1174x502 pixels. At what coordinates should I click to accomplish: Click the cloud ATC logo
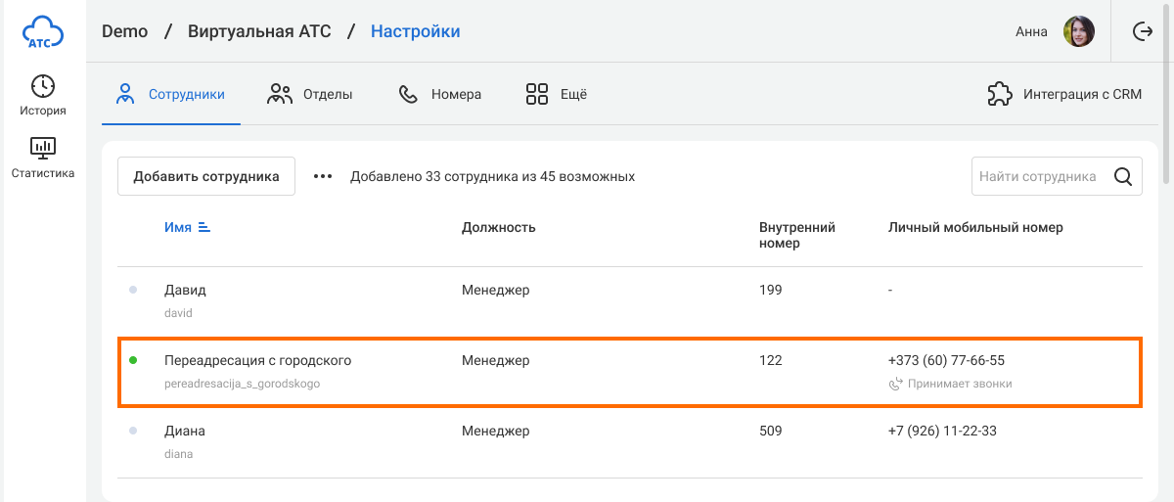[42, 31]
